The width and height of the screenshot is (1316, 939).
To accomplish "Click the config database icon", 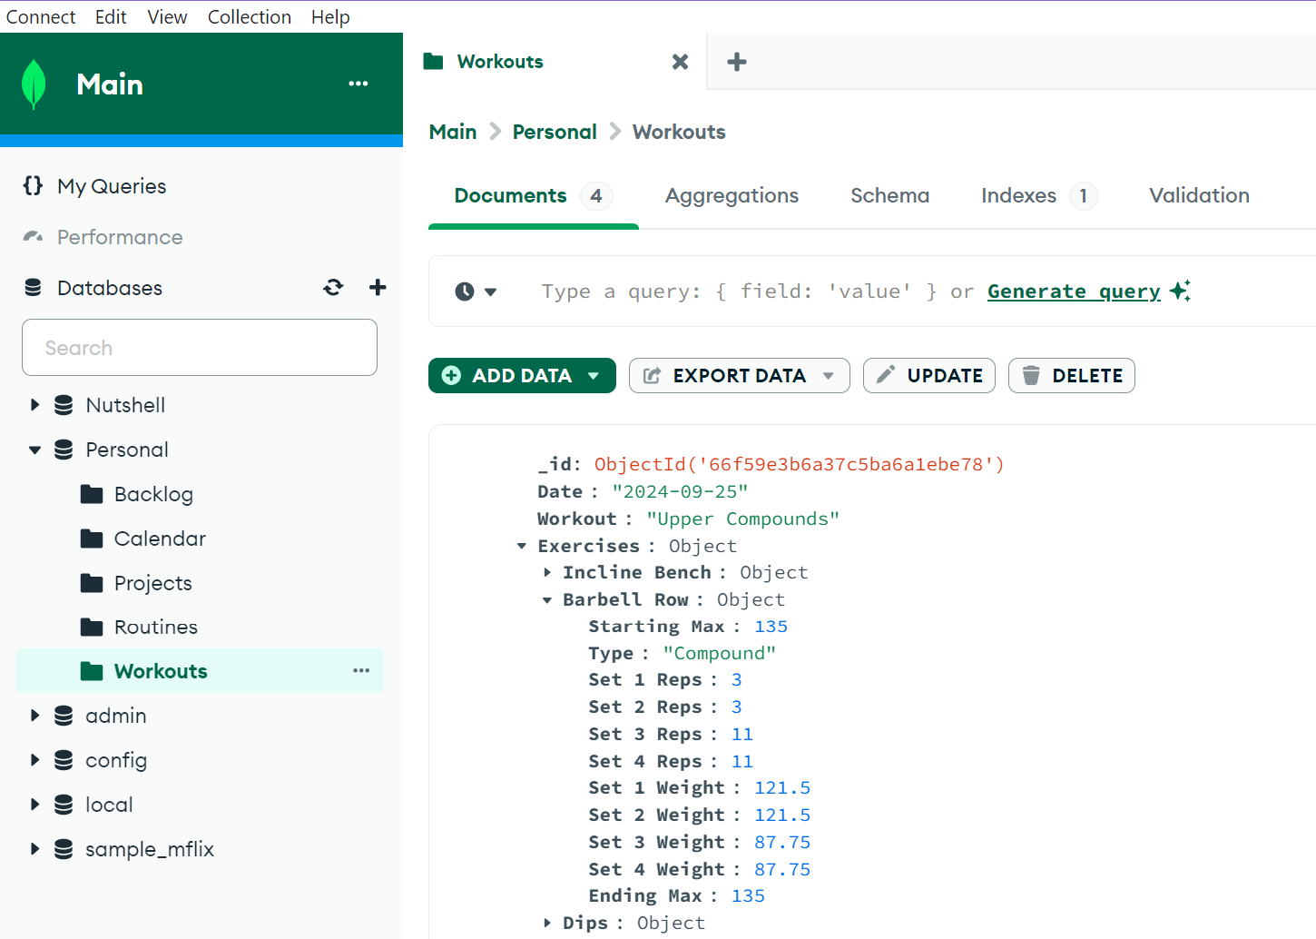I will [64, 760].
